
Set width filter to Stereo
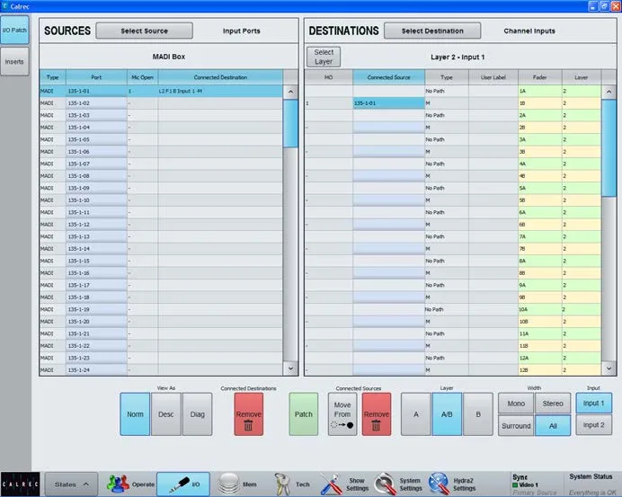(x=553, y=404)
